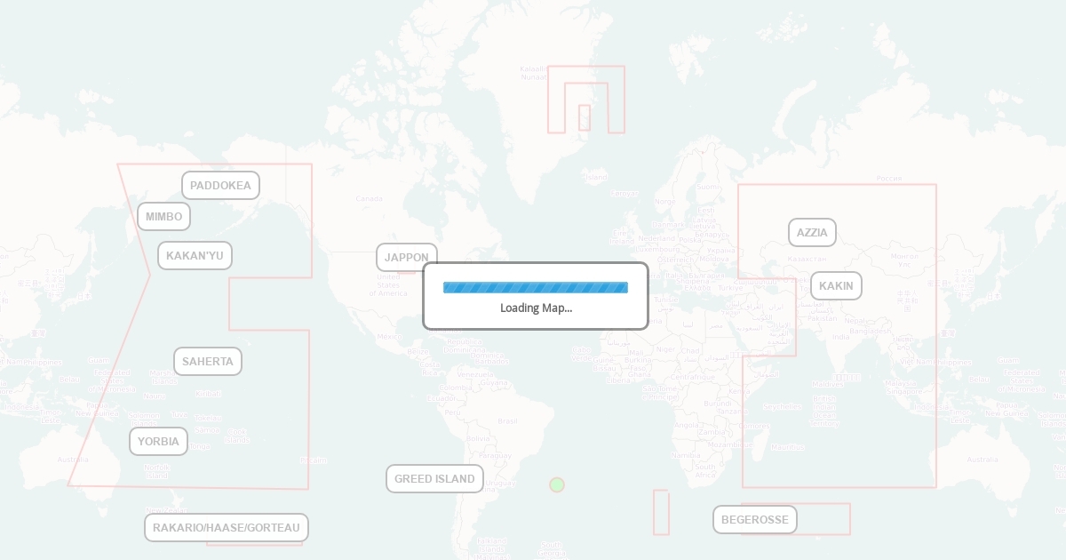Select the GREED ISLAND label

(x=435, y=479)
